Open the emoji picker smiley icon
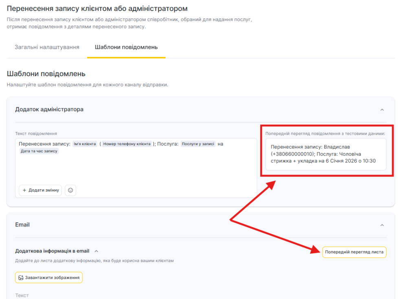The height and width of the screenshot is (299, 417). click(x=70, y=190)
